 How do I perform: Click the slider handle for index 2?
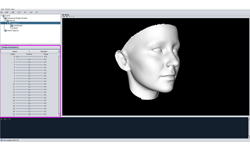29,62
